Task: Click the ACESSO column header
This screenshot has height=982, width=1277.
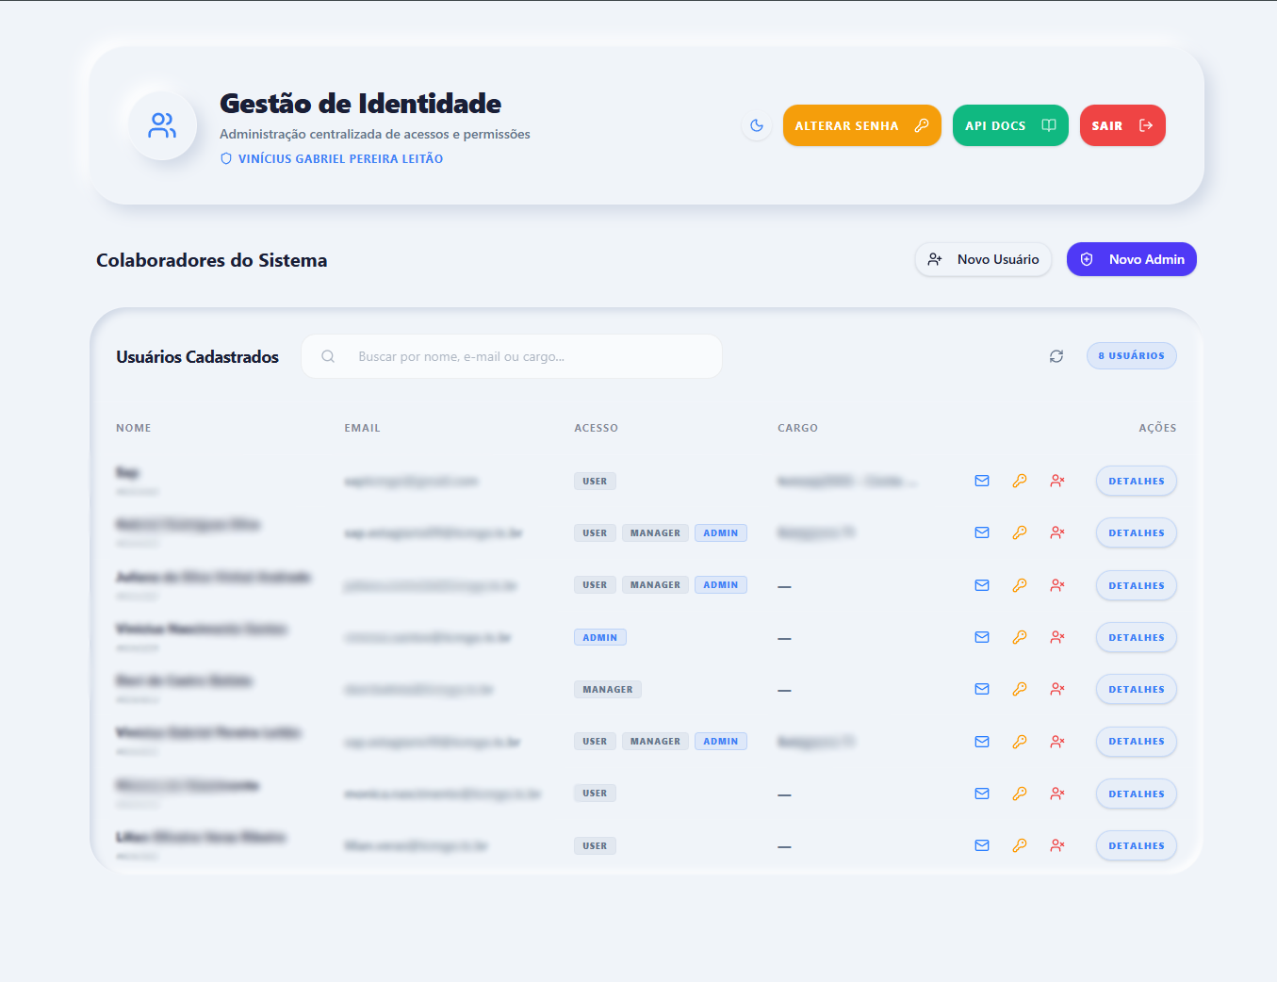Action: click(x=597, y=428)
